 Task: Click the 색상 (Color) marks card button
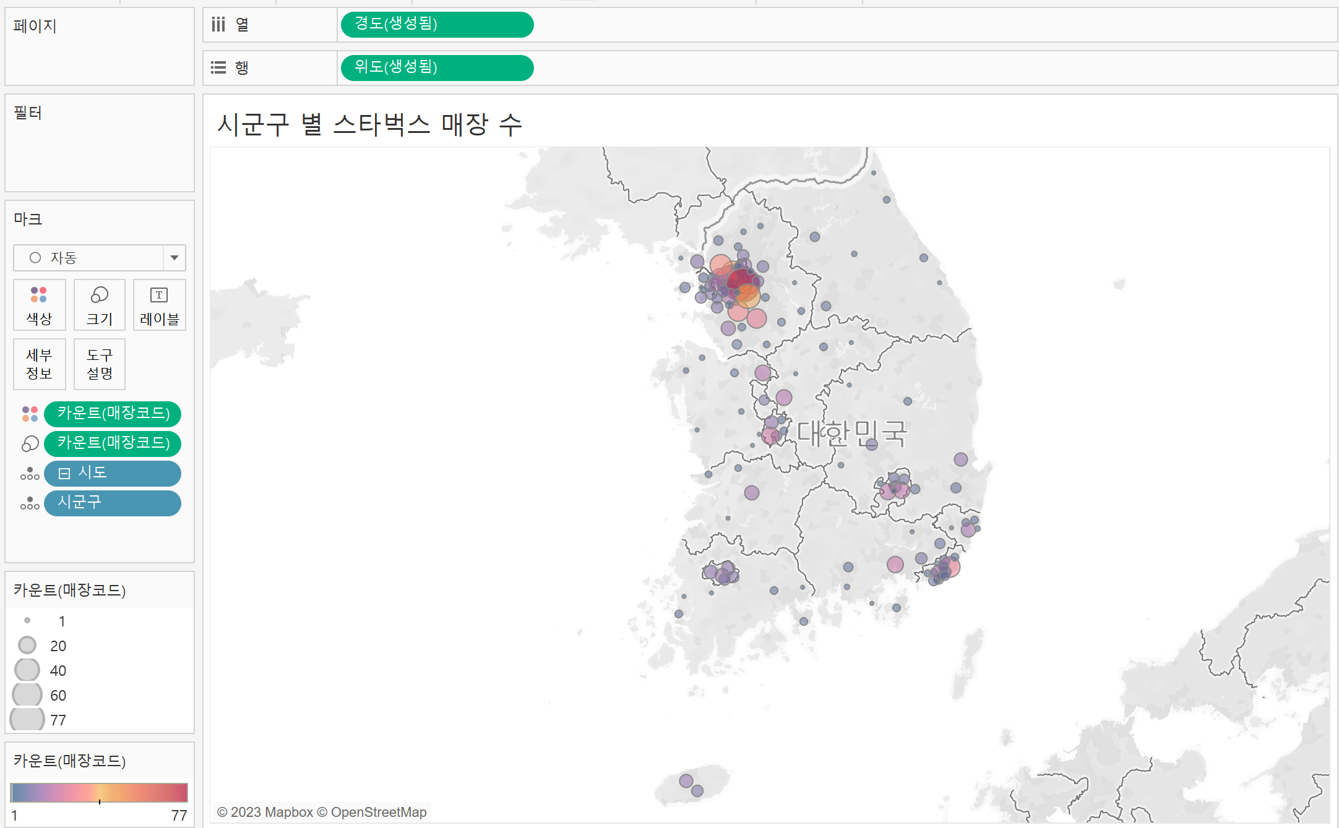click(x=39, y=305)
